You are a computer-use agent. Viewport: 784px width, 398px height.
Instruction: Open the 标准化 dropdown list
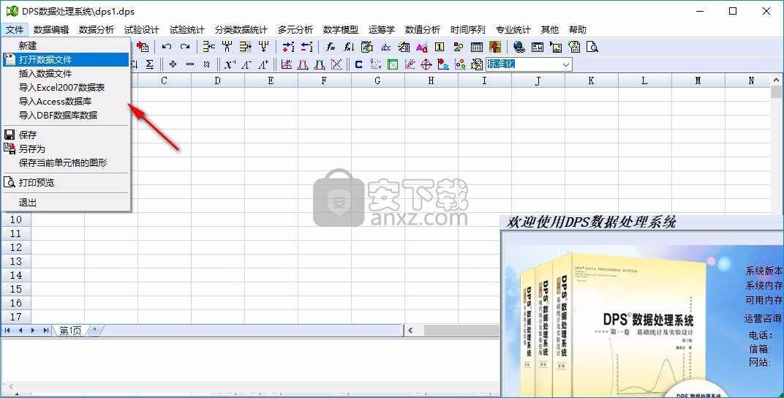click(566, 64)
